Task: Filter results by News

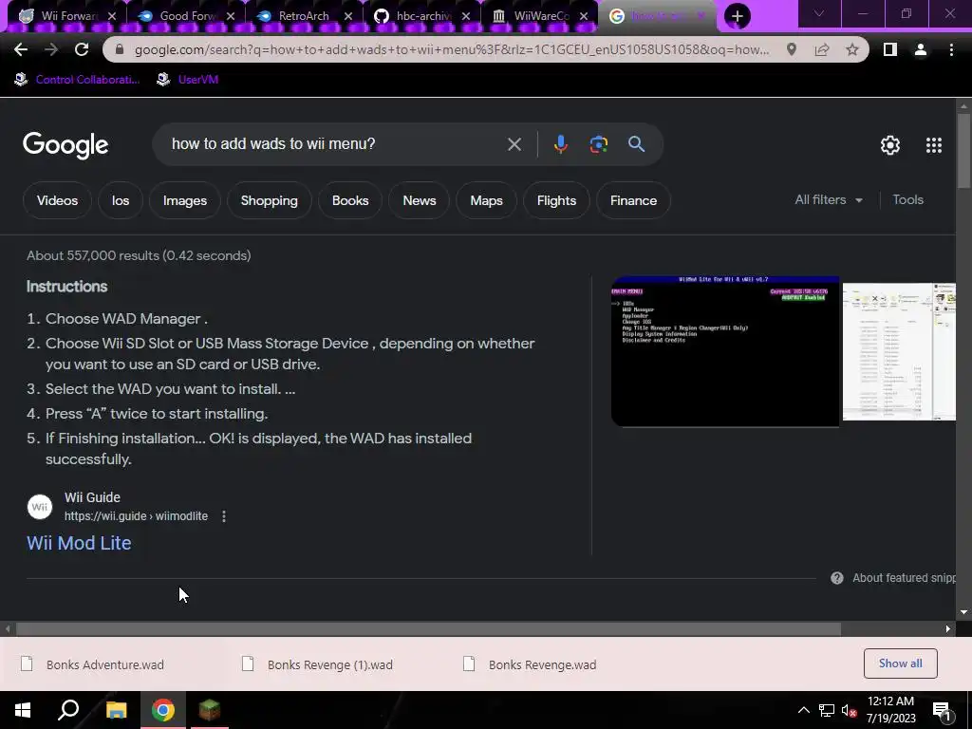Action: click(419, 200)
